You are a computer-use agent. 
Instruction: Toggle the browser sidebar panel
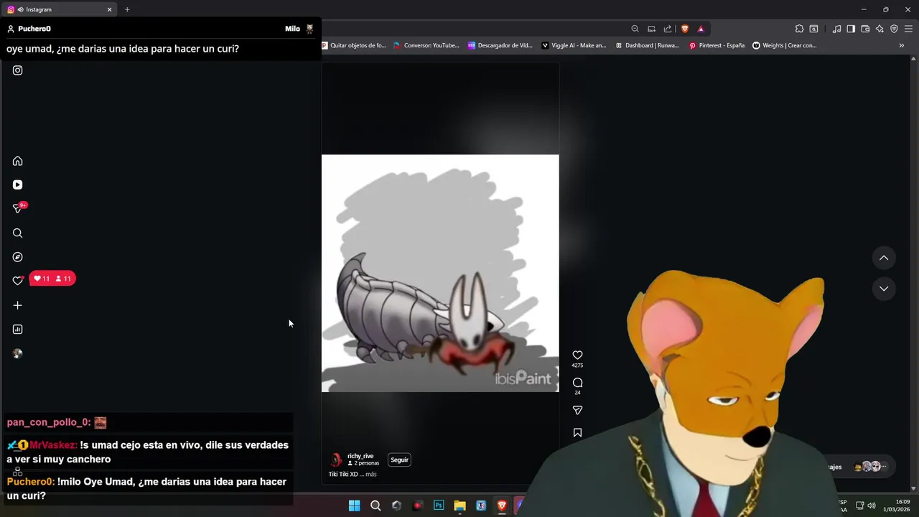point(851,29)
